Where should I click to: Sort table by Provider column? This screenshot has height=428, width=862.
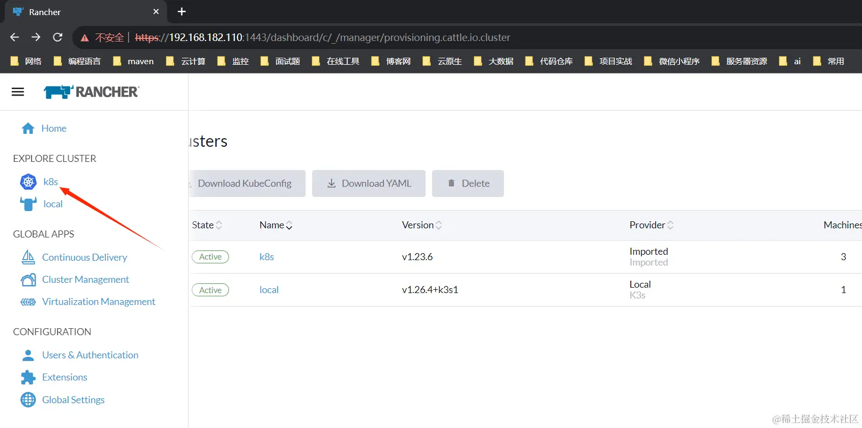[651, 225]
